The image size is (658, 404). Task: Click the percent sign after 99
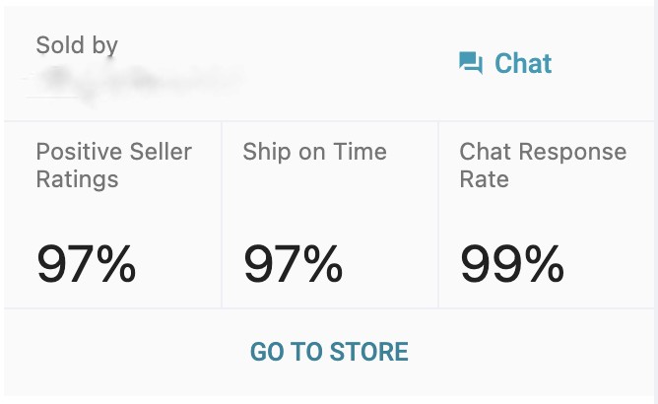click(x=545, y=265)
